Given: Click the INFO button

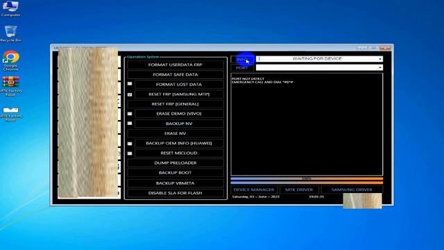Looking at the screenshot, I should pos(242,59).
